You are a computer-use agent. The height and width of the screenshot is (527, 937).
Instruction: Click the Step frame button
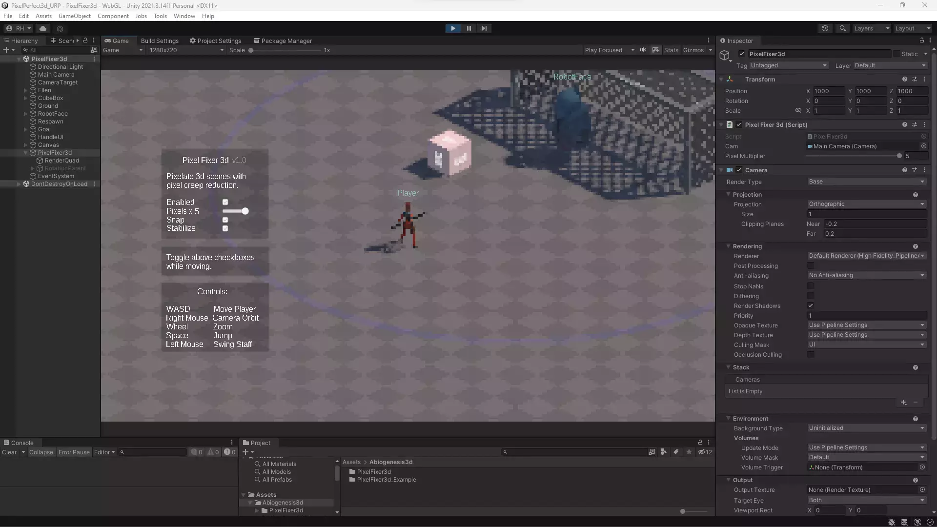(484, 28)
